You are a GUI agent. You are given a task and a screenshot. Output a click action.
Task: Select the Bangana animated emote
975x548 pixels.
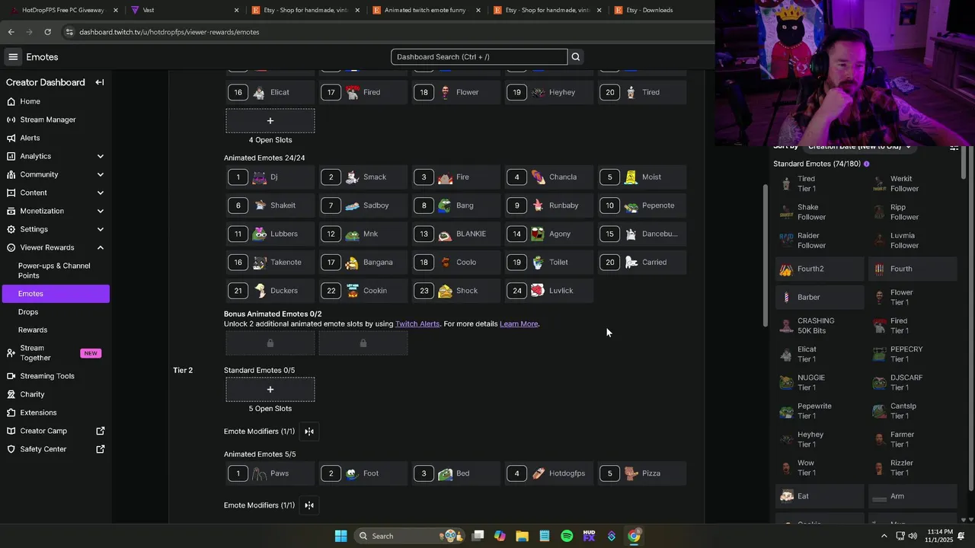coord(363,263)
